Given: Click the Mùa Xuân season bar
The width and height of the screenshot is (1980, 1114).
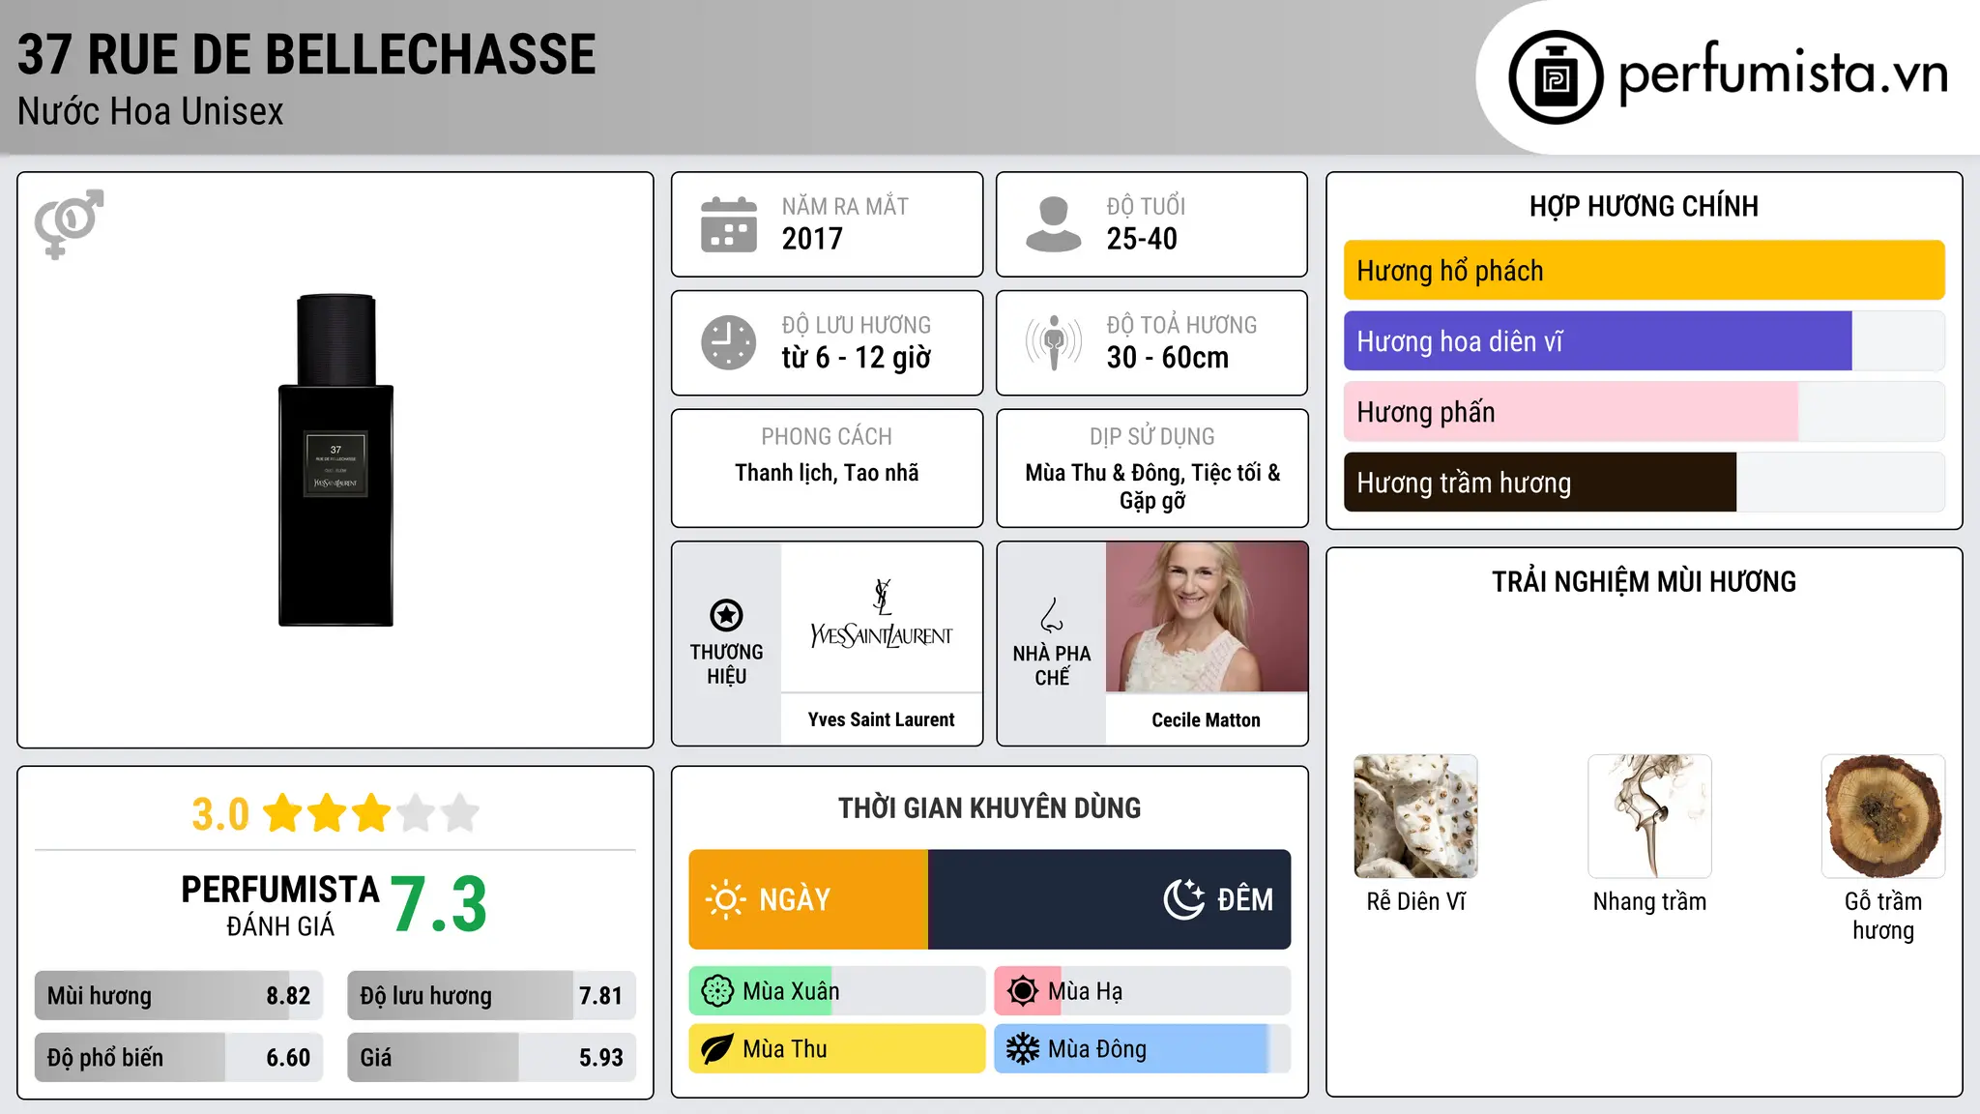Looking at the screenshot, I should (x=837, y=991).
